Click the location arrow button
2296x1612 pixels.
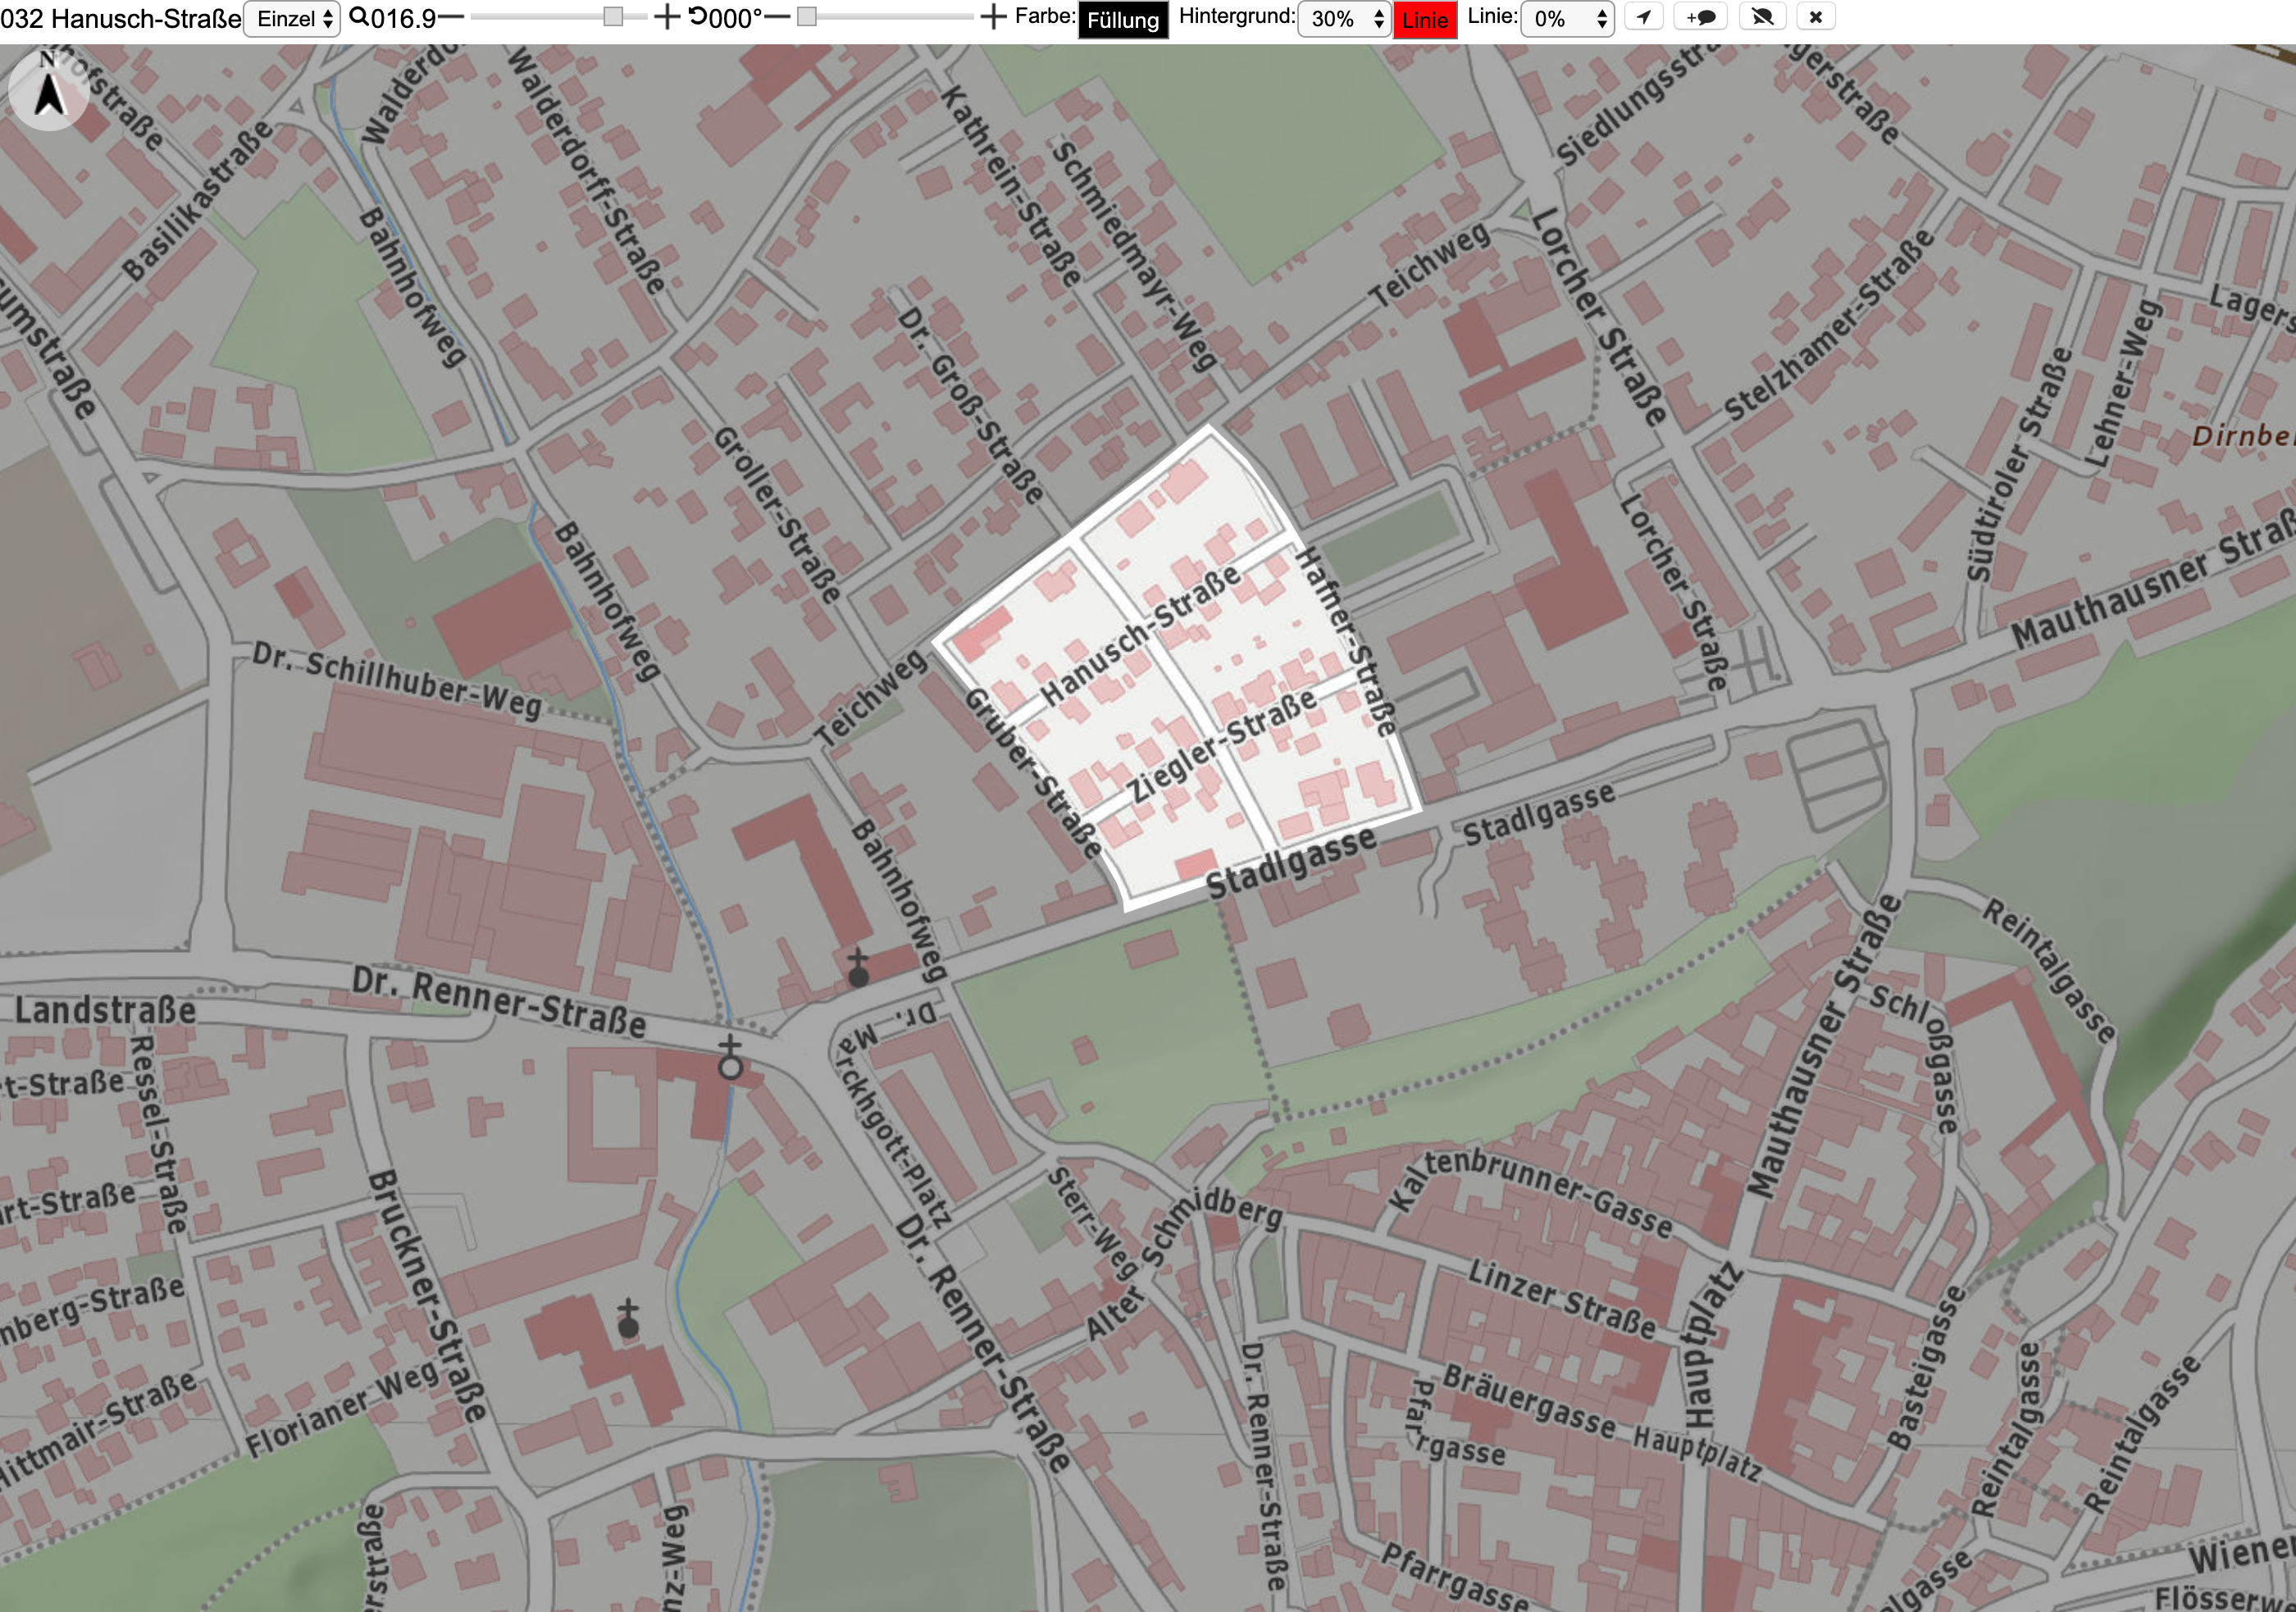tap(1643, 17)
